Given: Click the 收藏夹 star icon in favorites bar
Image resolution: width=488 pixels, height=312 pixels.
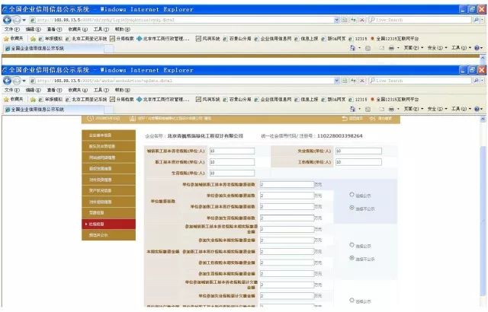Looking at the screenshot, I should point(7,99).
